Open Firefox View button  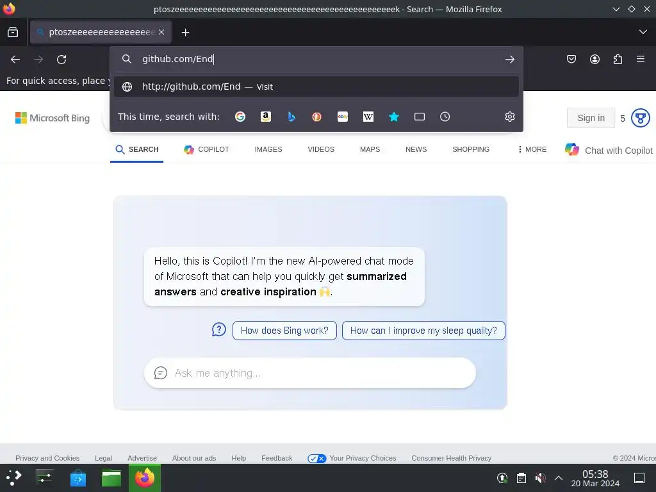pyautogui.click(x=13, y=32)
